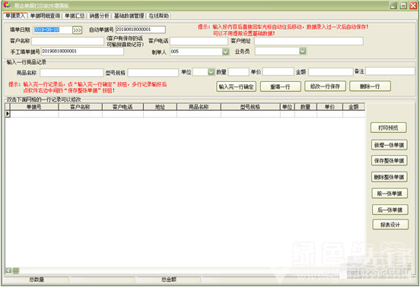Click the 单据号 column header
This screenshot has width=420, height=287.
(x=34, y=107)
